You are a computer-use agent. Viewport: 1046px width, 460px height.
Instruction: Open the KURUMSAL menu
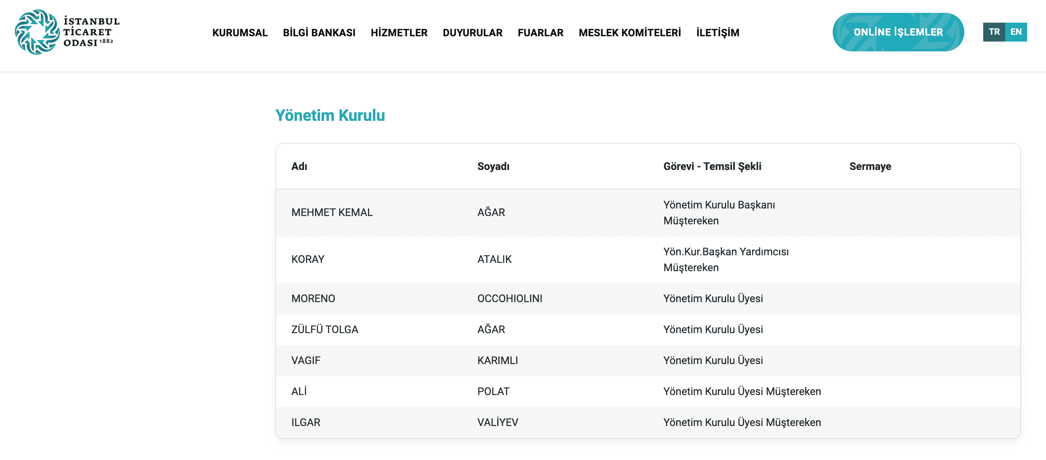(x=240, y=33)
